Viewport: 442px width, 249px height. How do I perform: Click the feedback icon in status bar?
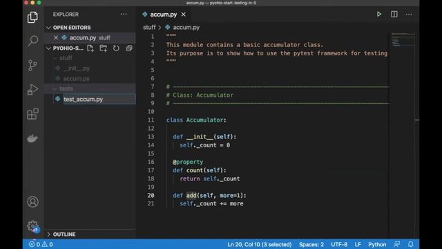coord(397,244)
